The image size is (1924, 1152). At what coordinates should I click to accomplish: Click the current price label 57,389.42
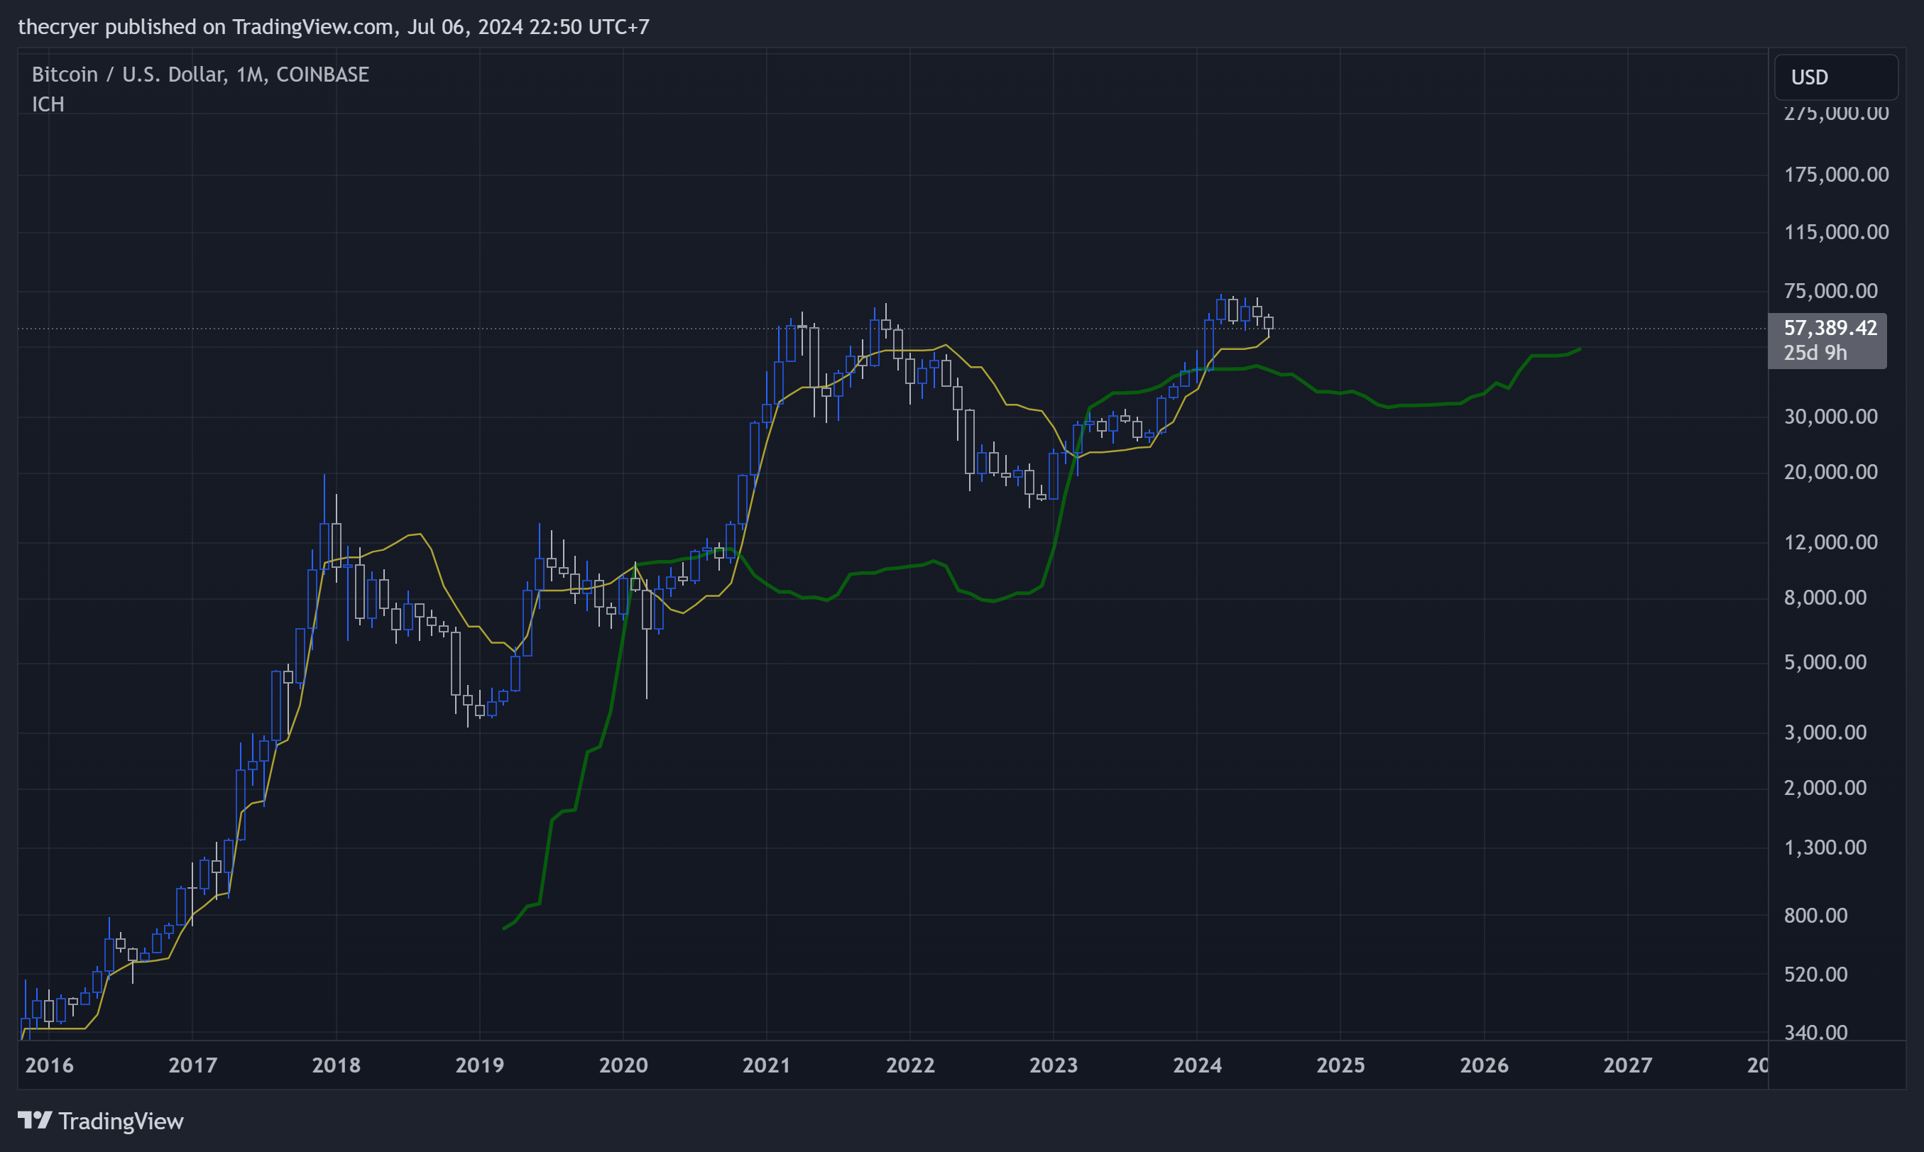point(1830,328)
